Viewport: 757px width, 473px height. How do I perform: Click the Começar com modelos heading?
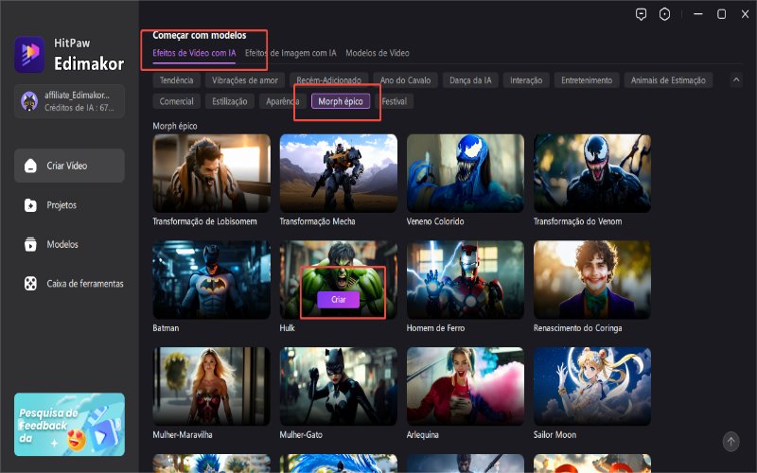point(200,35)
